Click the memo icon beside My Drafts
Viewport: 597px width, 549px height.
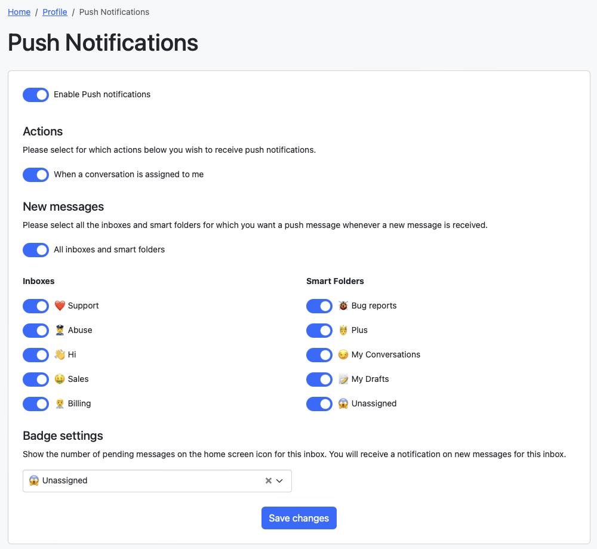(343, 380)
